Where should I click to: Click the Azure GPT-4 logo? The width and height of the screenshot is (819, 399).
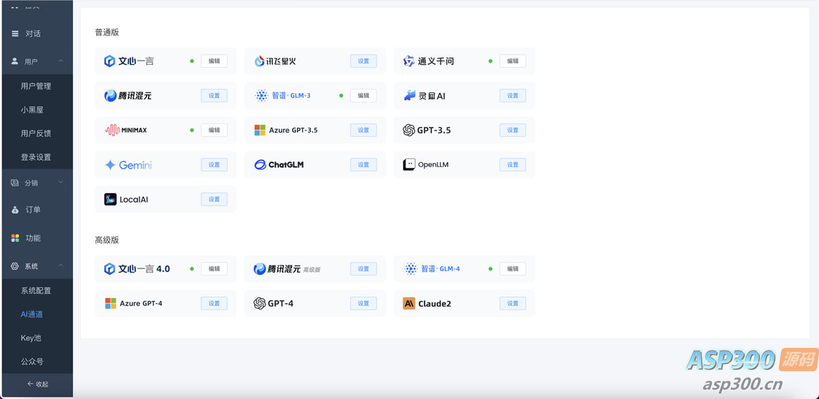click(110, 303)
